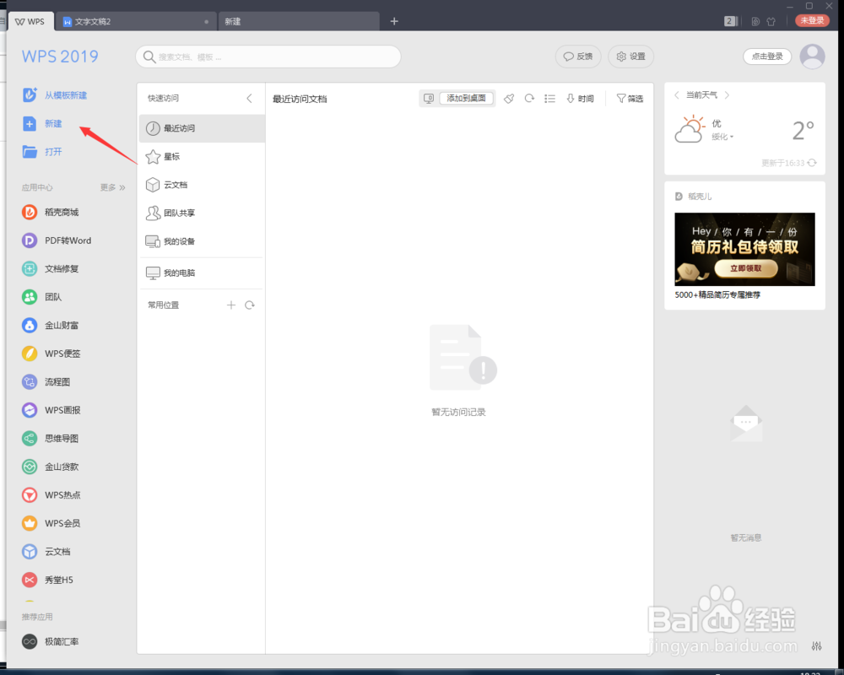The width and height of the screenshot is (844, 675).
Task: Expand 更多 in 应用中心
Action: tap(112, 187)
